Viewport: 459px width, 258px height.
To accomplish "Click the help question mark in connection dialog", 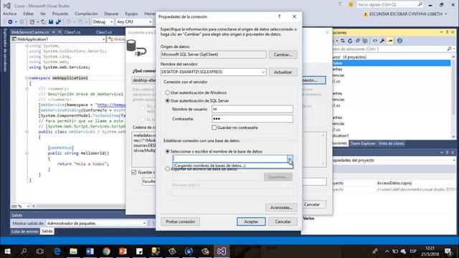I will pyautogui.click(x=279, y=16).
